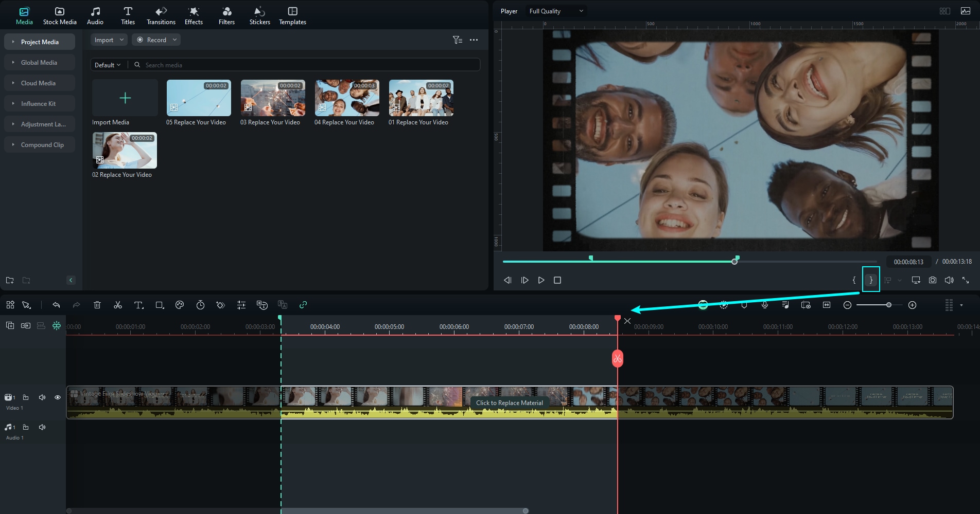Click the Mark In bracket button

(x=854, y=280)
